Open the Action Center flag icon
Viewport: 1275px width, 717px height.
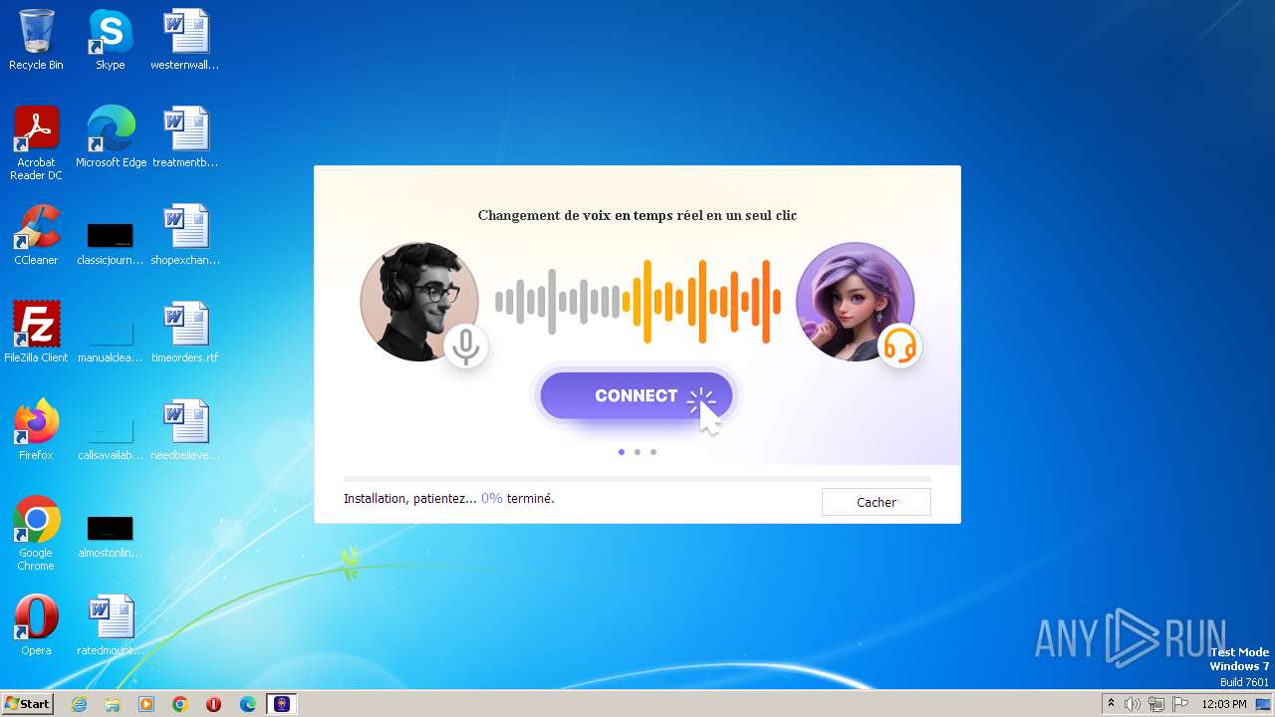click(x=1180, y=704)
